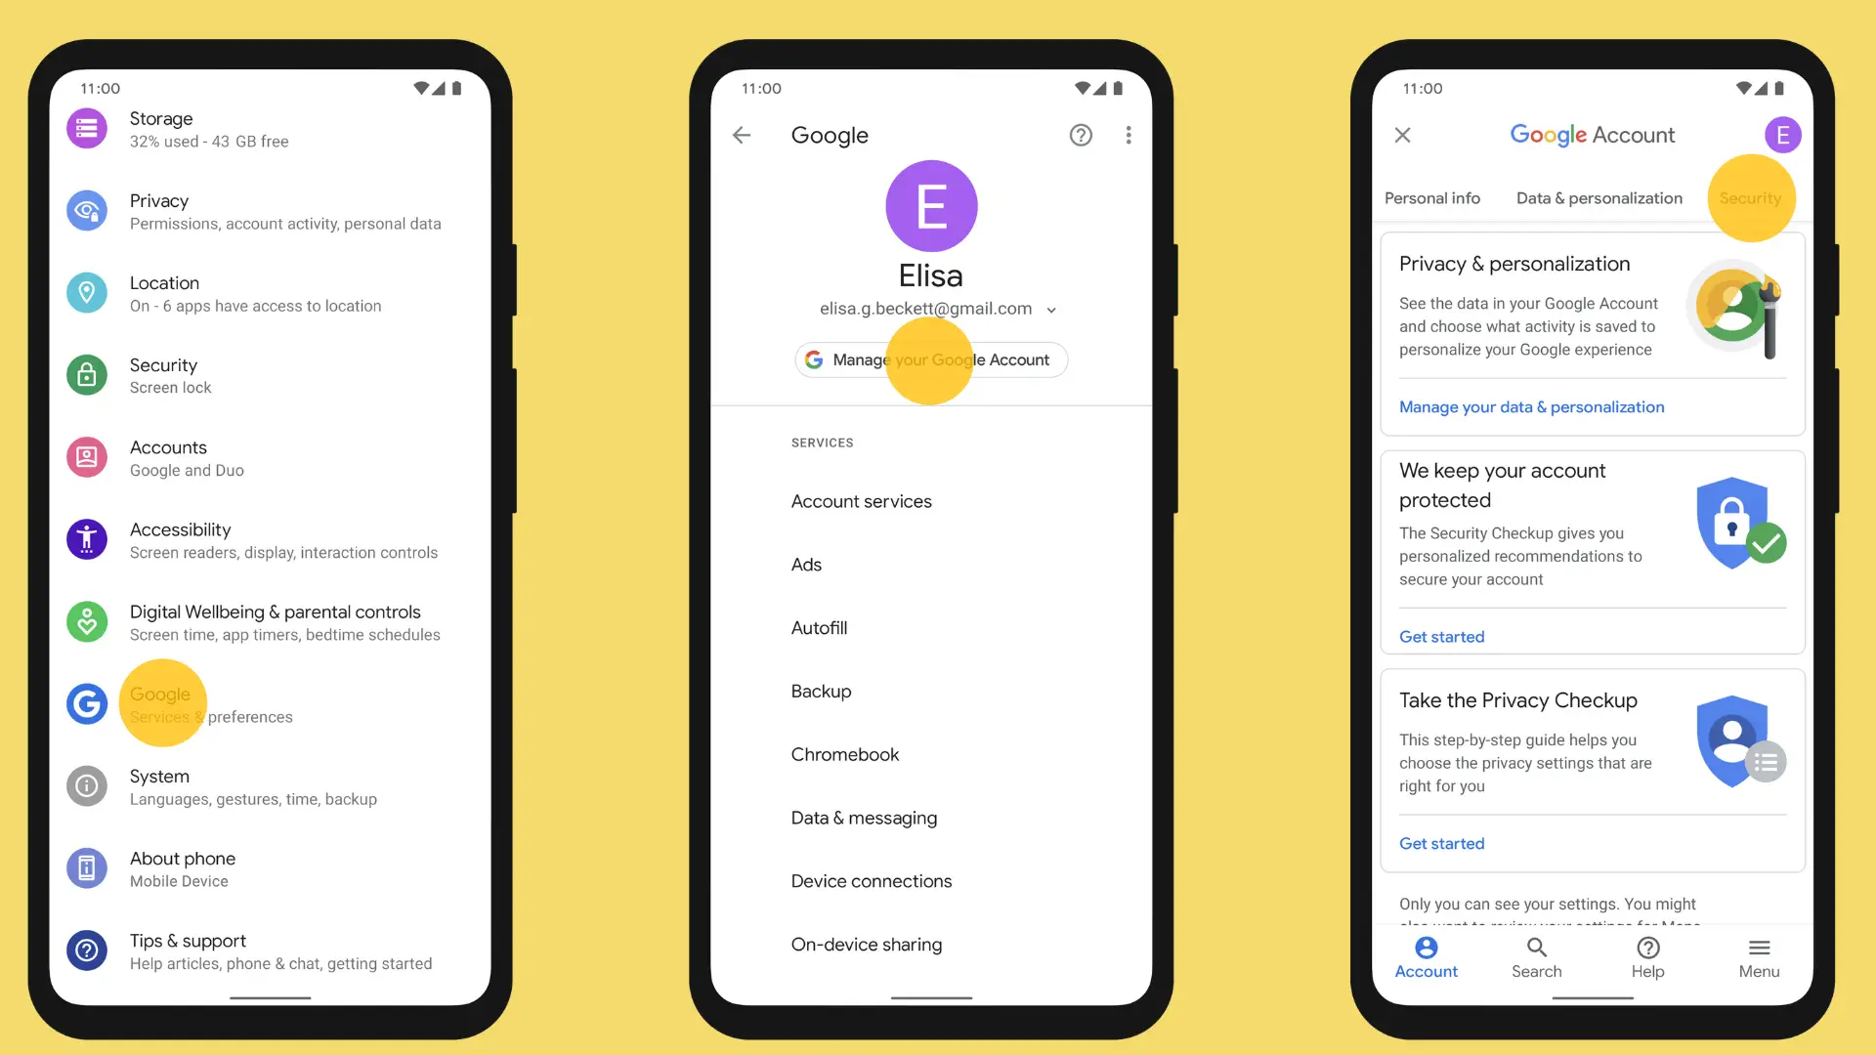Click the Digital Wellbeing parental controls icon
1876x1055 pixels.
click(86, 621)
